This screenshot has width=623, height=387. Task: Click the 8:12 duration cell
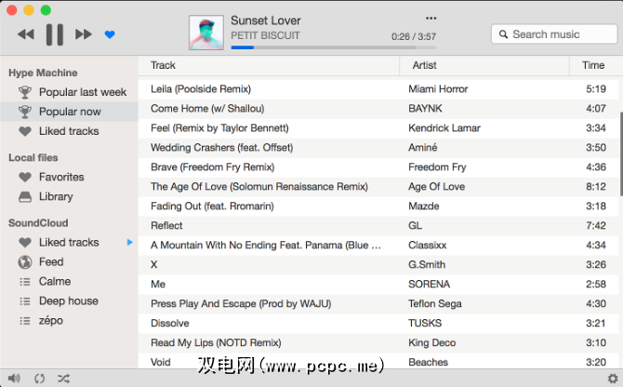coord(596,186)
